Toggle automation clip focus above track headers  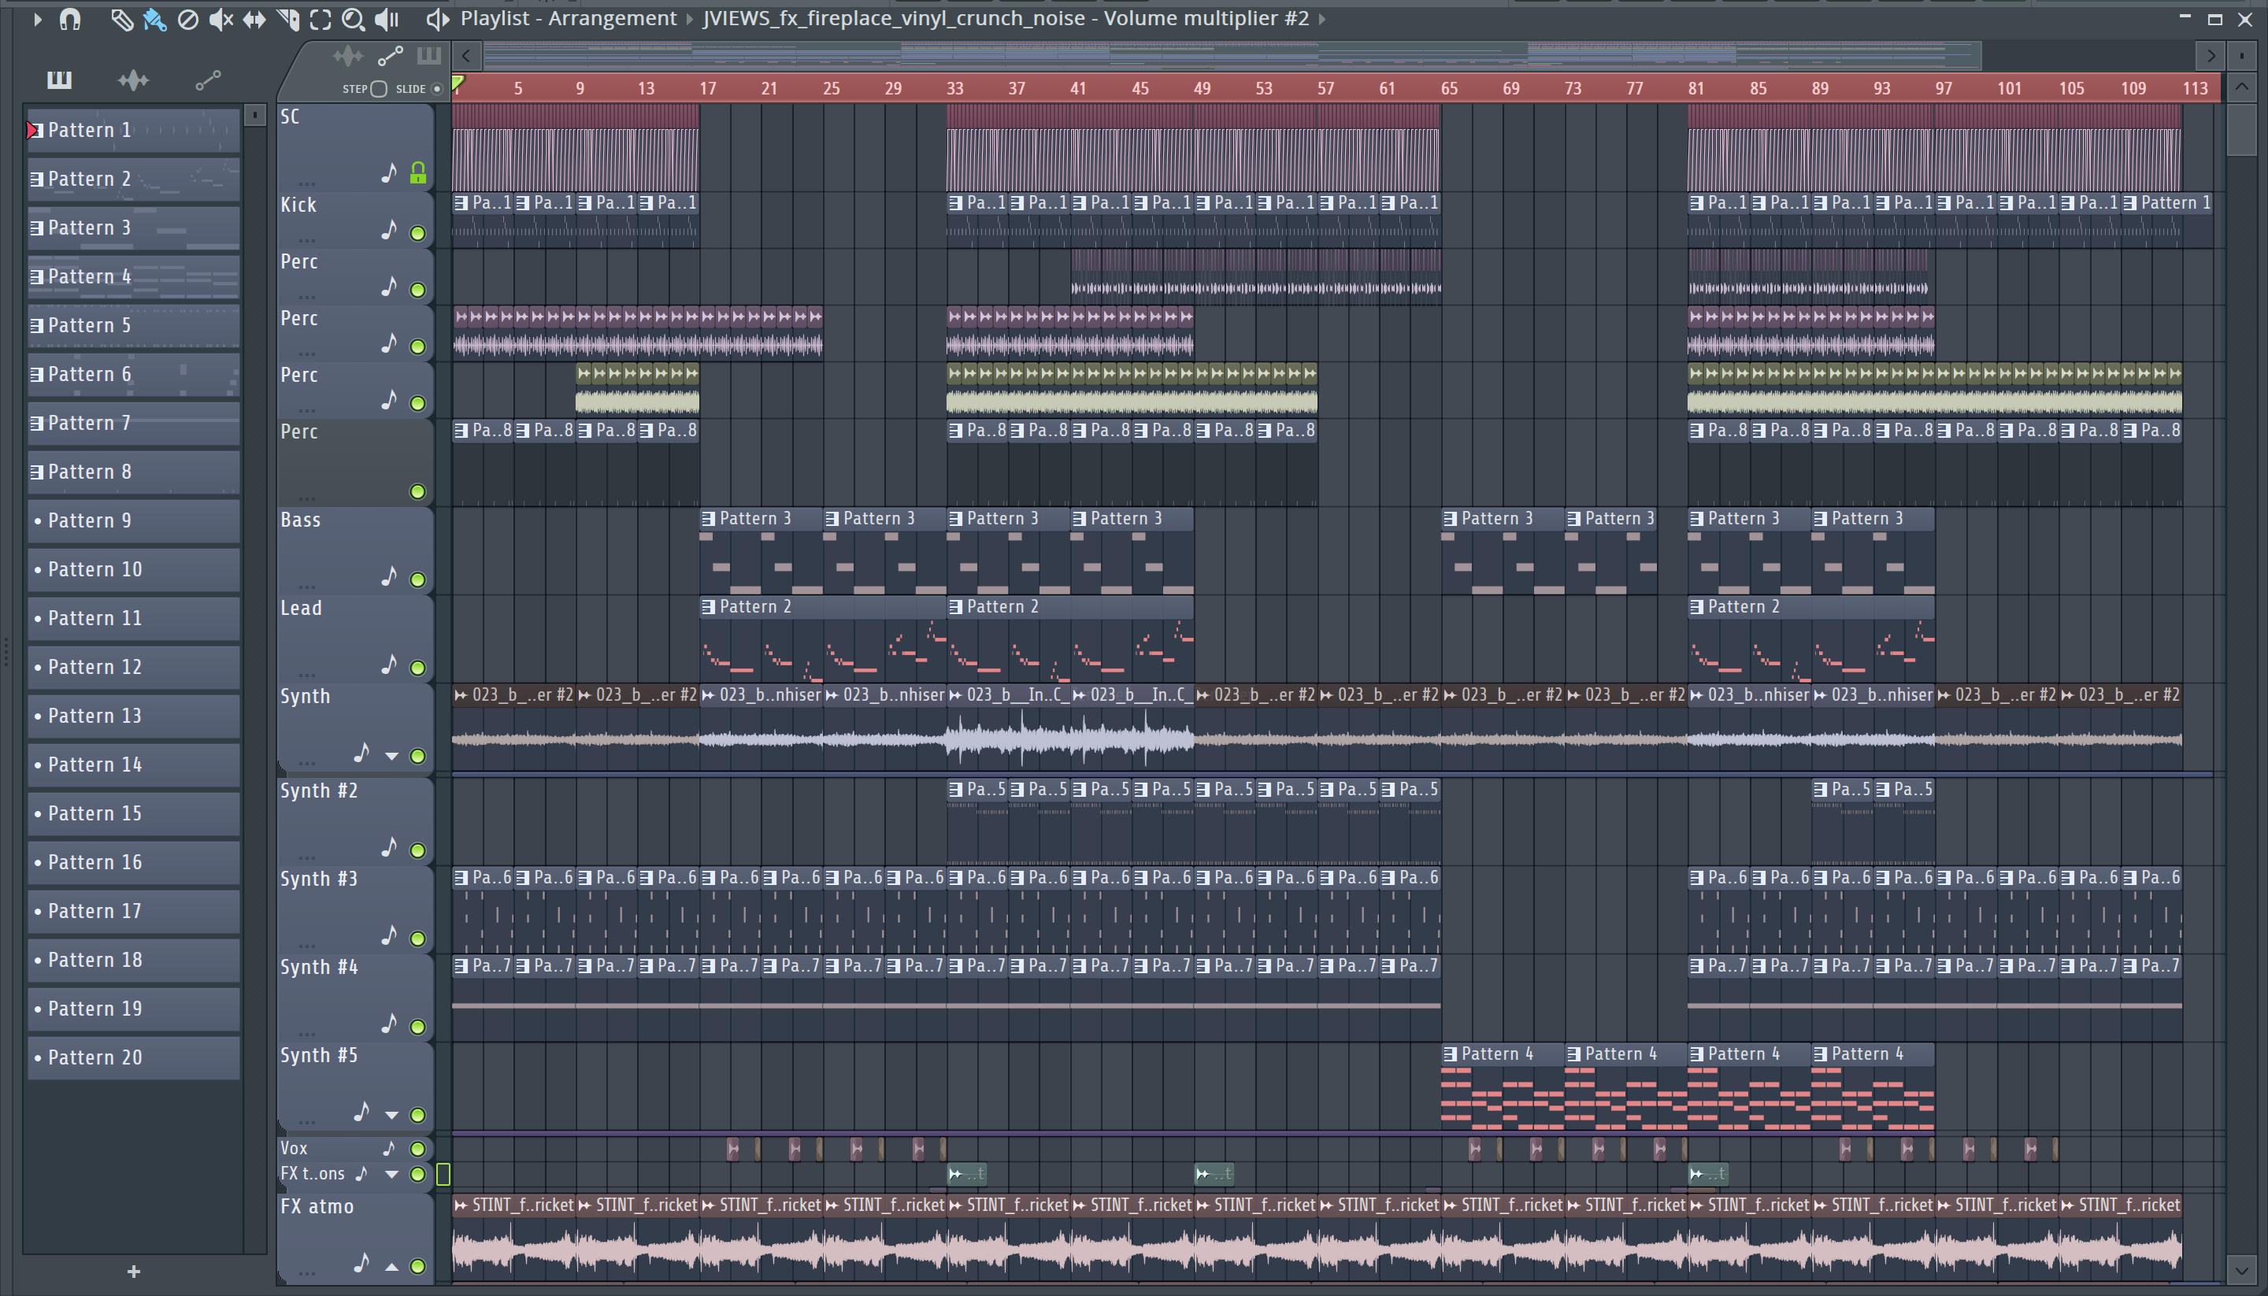(x=390, y=57)
